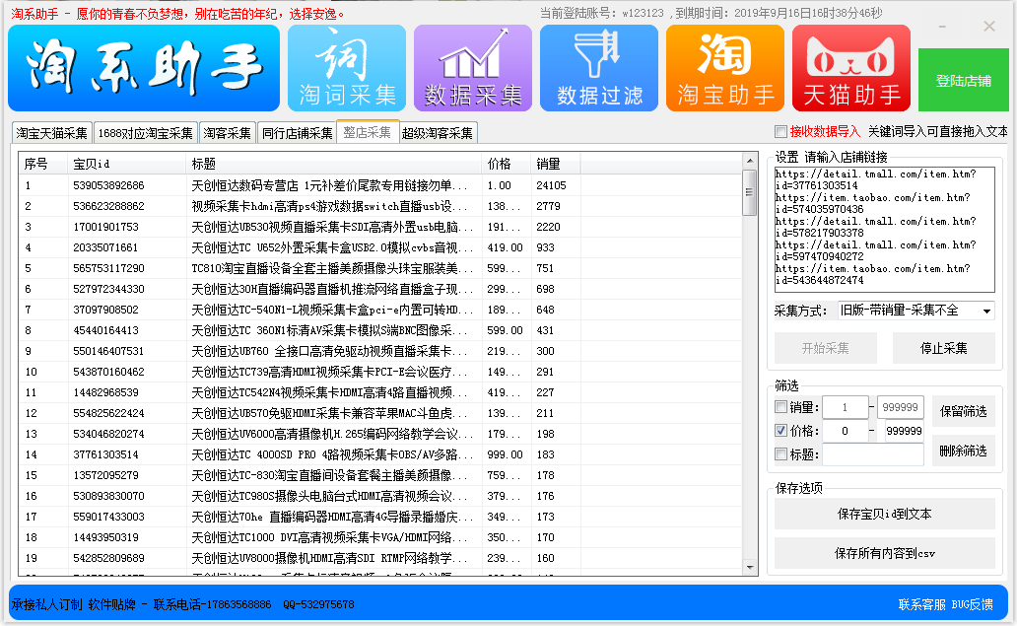The height and width of the screenshot is (626, 1017).
Task: Launch the 淘宝助手 tile
Action: pyautogui.click(x=725, y=68)
